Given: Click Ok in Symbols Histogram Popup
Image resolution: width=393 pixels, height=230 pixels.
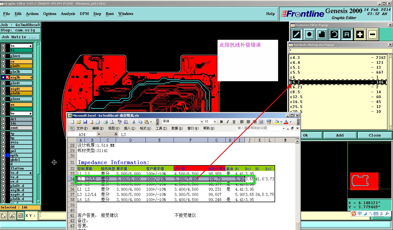Looking at the screenshot, I should coord(305,135).
